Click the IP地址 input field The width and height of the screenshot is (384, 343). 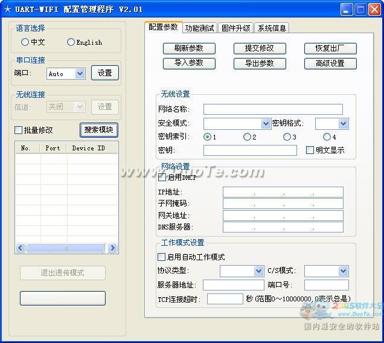(x=283, y=192)
